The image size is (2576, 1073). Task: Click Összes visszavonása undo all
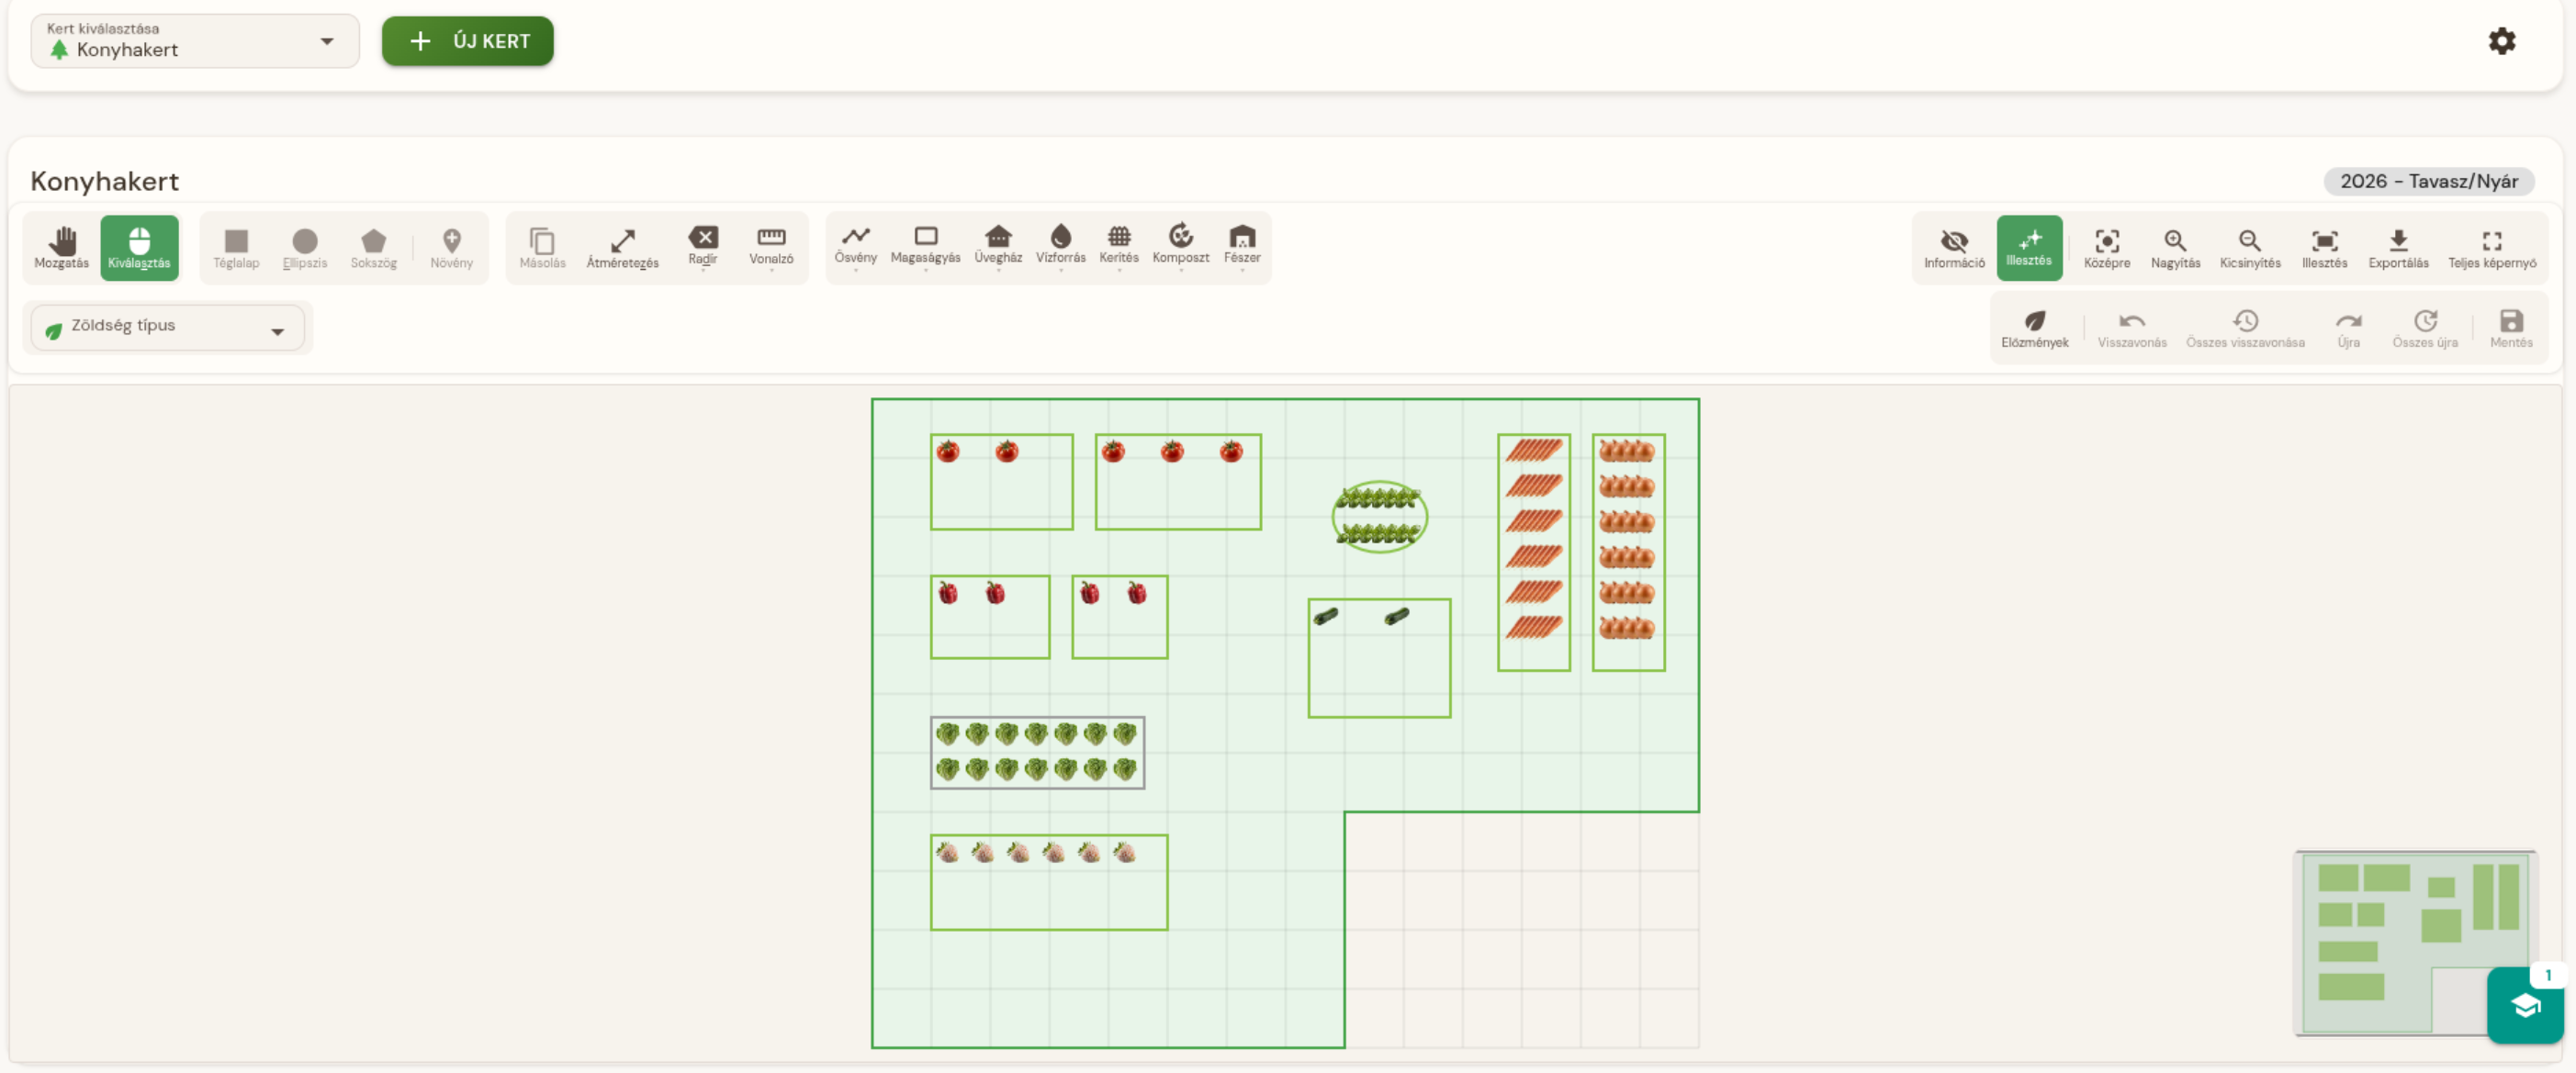click(2245, 329)
